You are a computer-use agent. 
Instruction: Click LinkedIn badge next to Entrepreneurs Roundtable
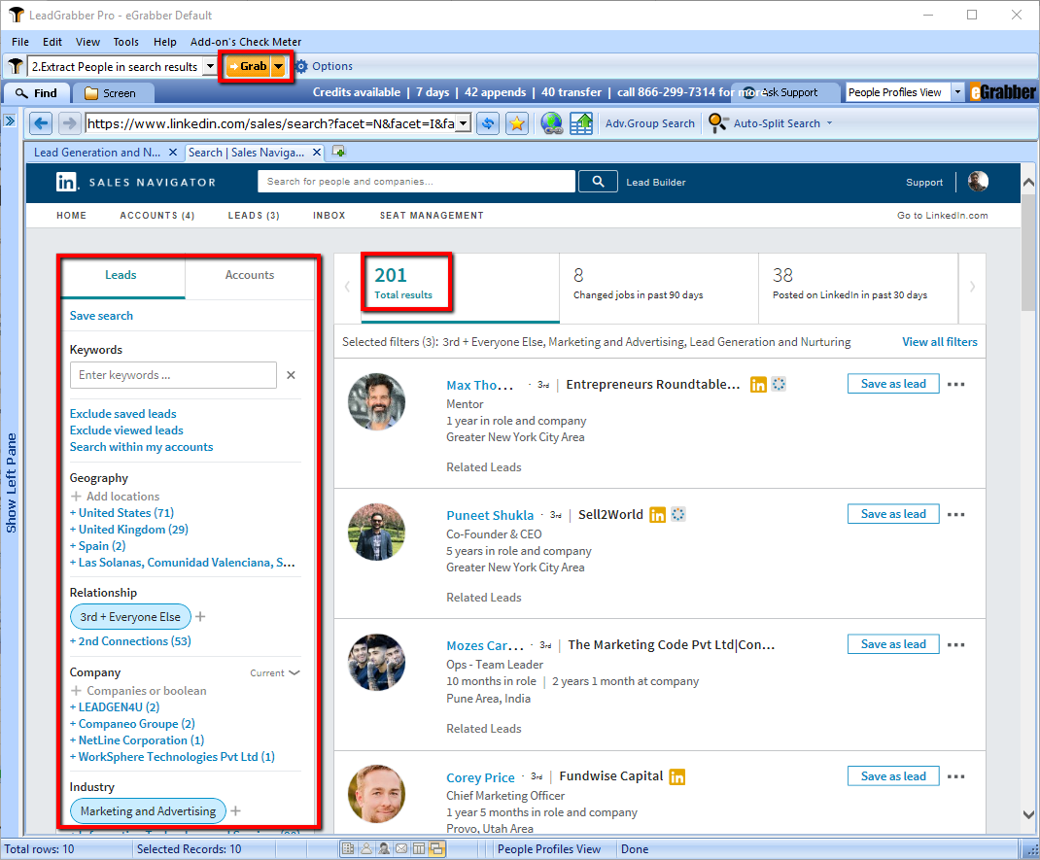[758, 384]
